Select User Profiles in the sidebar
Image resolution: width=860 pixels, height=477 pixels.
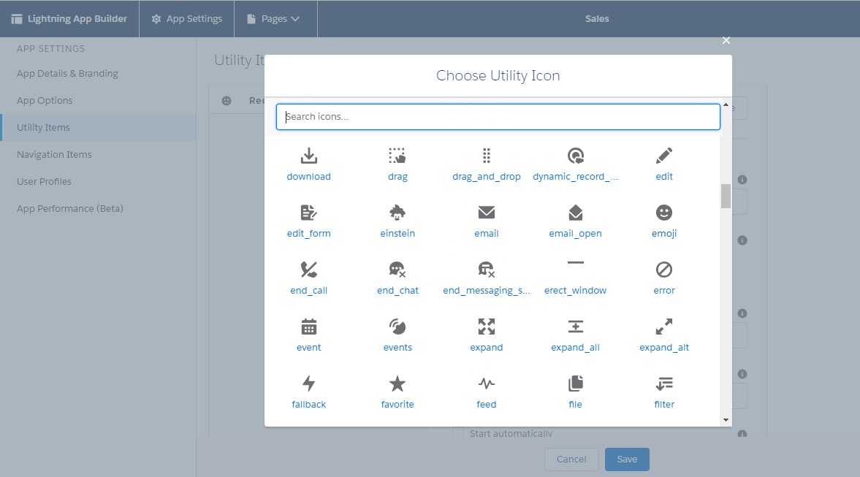(x=43, y=181)
